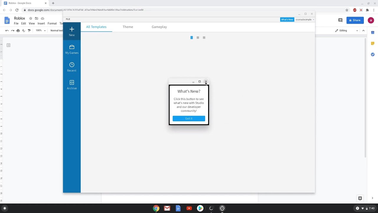
Task: Open Gmail from the shelf
Action: tap(167, 208)
